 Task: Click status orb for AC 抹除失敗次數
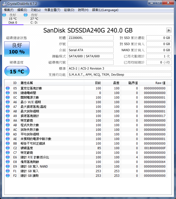pos(8,130)
